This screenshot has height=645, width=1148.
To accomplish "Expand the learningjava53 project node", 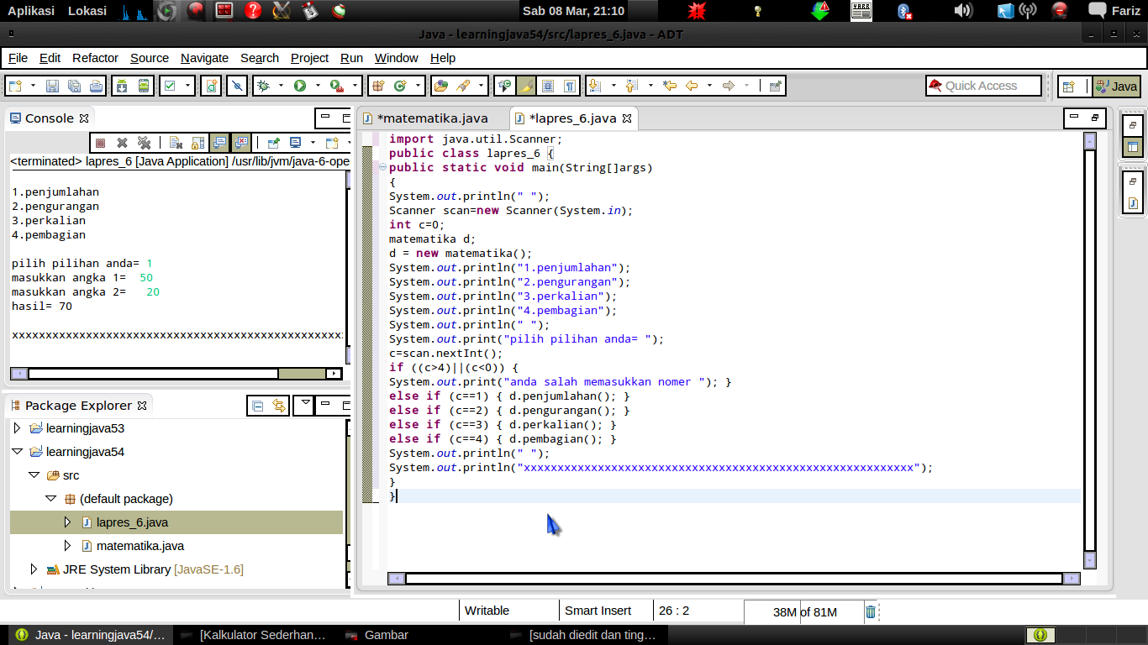I will [17, 428].
